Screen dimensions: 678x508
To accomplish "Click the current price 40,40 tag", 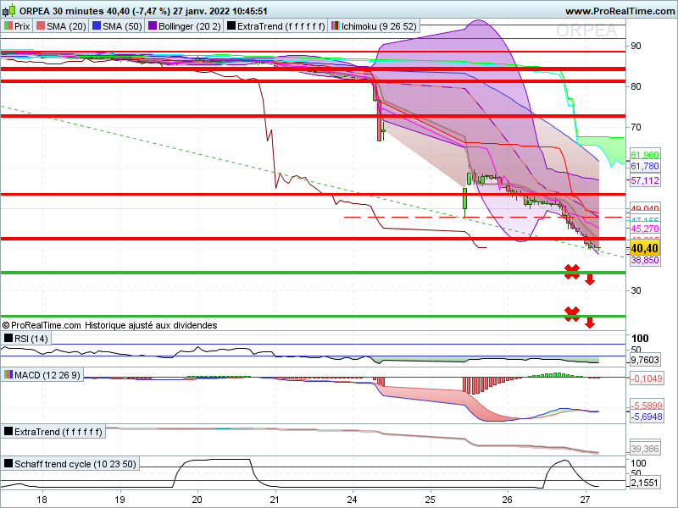I will [644, 248].
